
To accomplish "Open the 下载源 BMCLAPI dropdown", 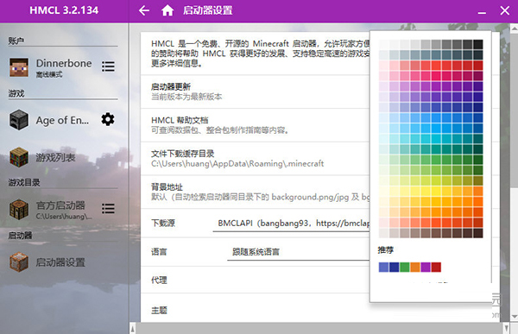I will point(292,224).
